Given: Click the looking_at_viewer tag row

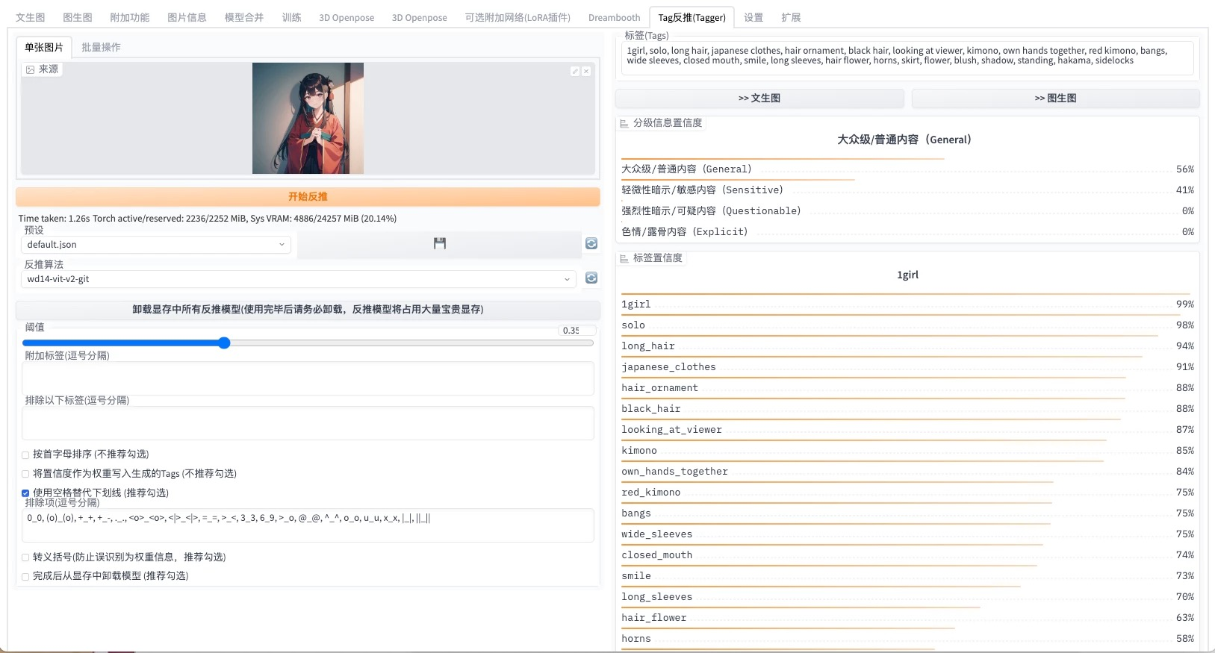Looking at the screenshot, I should click(907, 430).
